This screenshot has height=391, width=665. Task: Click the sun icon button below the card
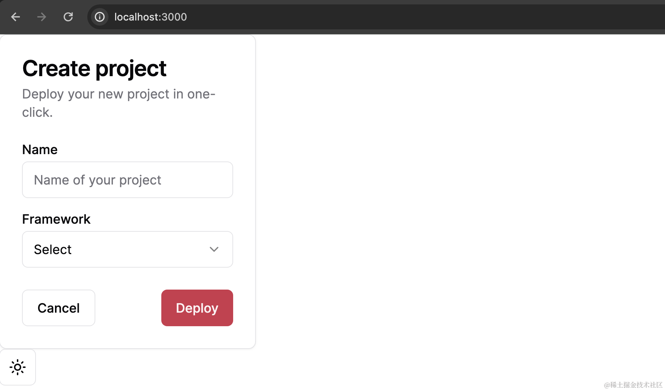pos(18,367)
